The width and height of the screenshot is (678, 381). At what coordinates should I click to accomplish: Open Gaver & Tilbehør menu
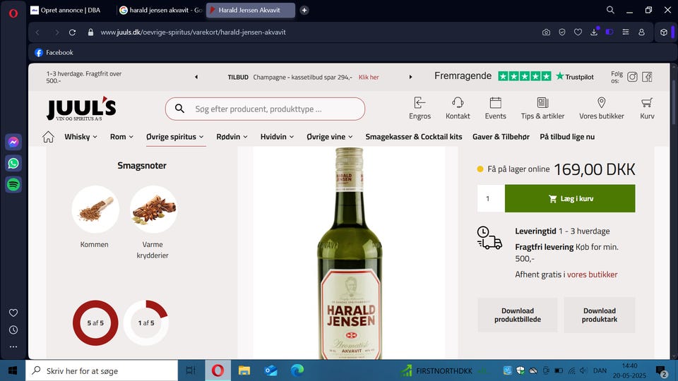coord(501,136)
